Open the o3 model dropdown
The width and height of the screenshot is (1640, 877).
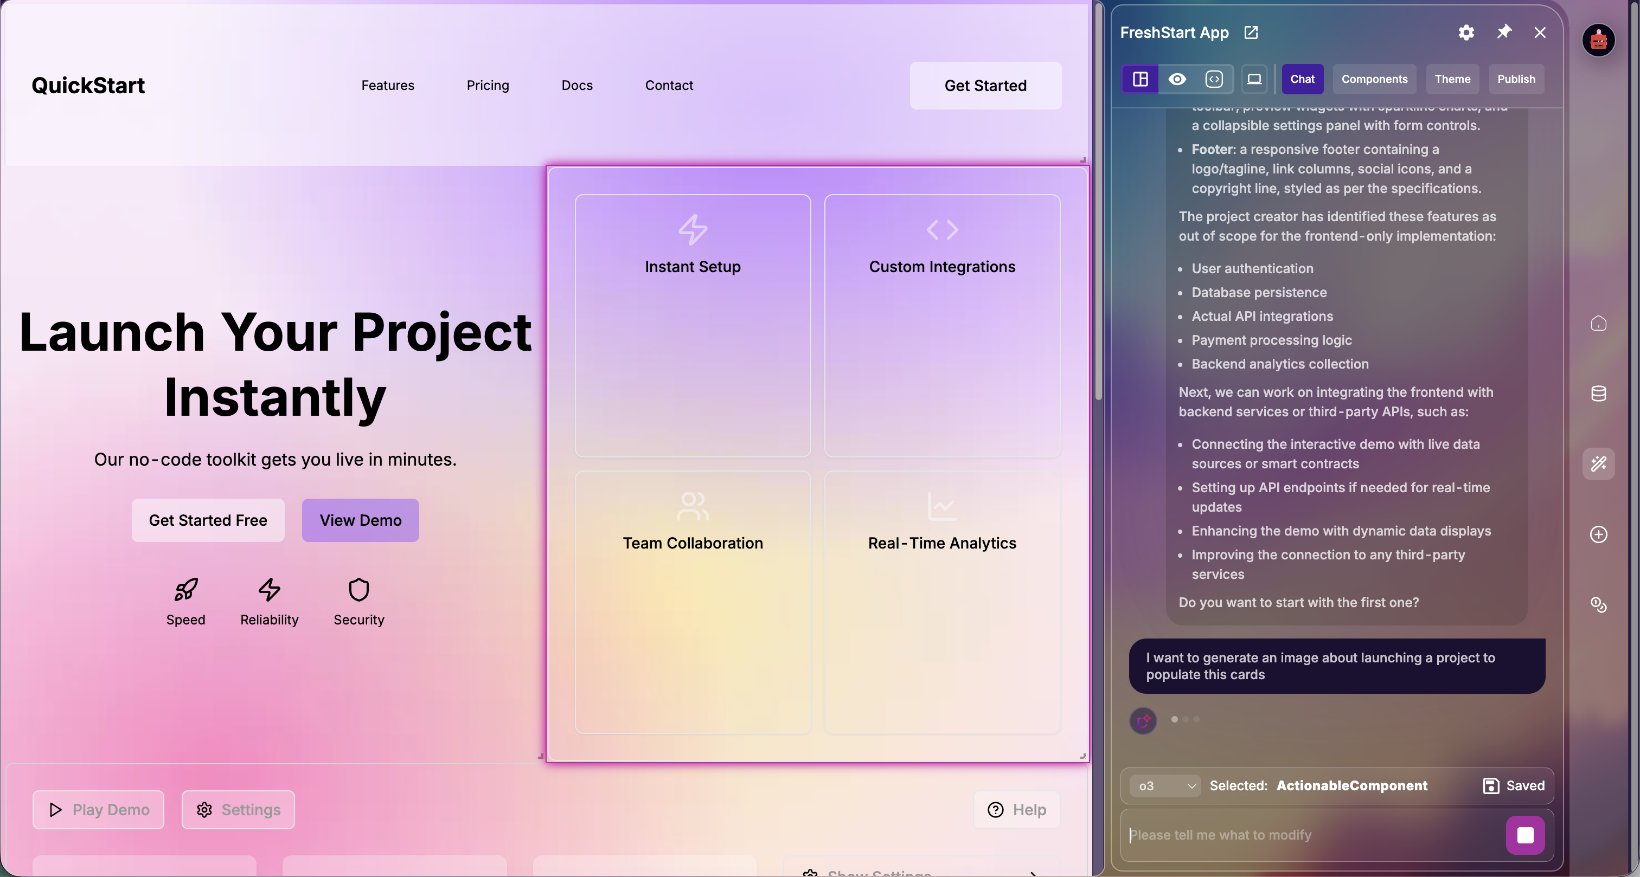tap(1165, 785)
